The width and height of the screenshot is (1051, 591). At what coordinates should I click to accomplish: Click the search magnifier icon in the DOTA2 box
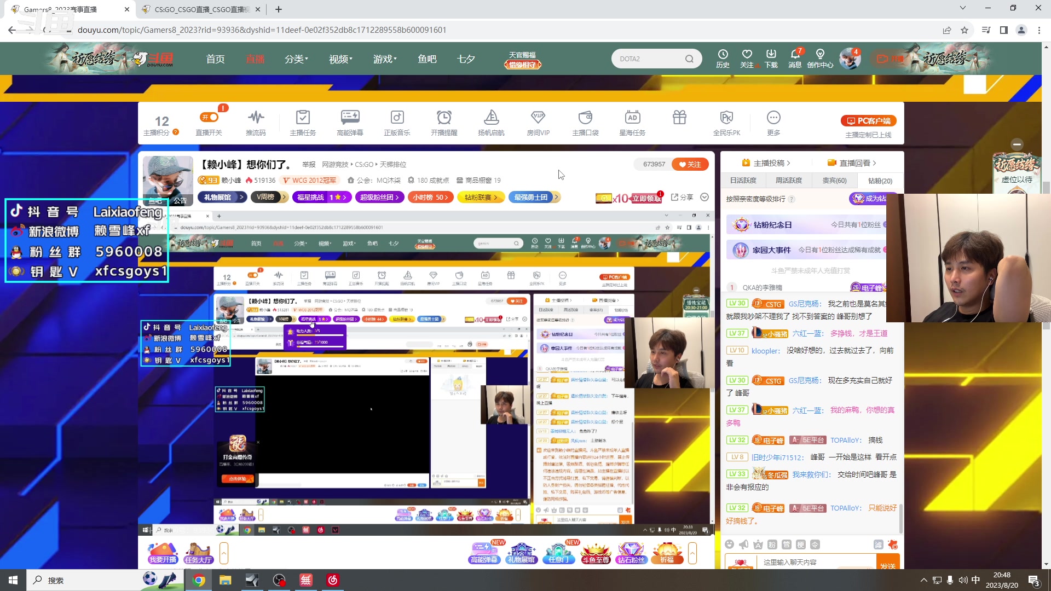point(689,59)
